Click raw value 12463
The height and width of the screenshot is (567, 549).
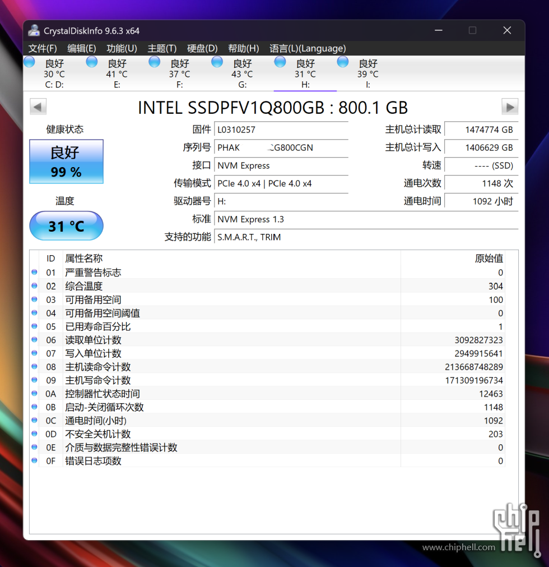[x=491, y=394]
